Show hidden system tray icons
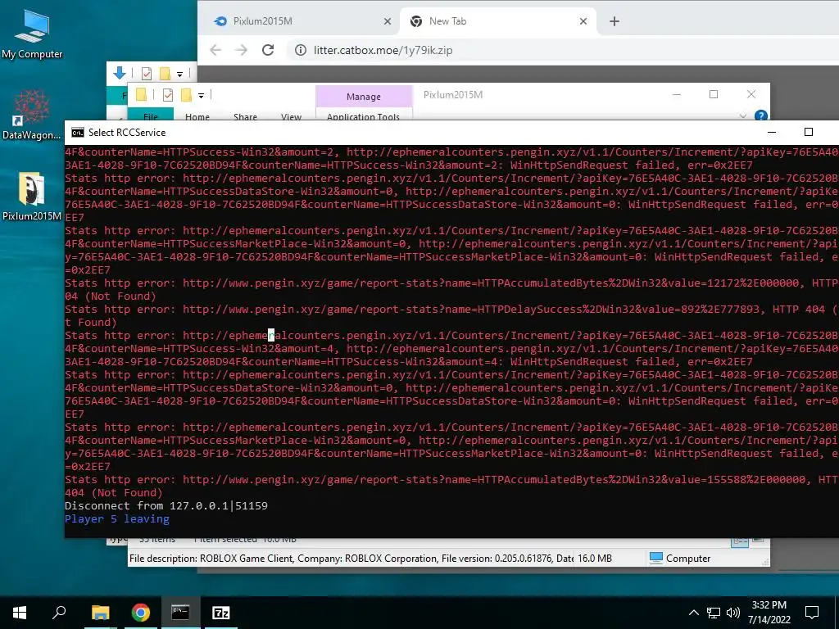 [x=693, y=613]
